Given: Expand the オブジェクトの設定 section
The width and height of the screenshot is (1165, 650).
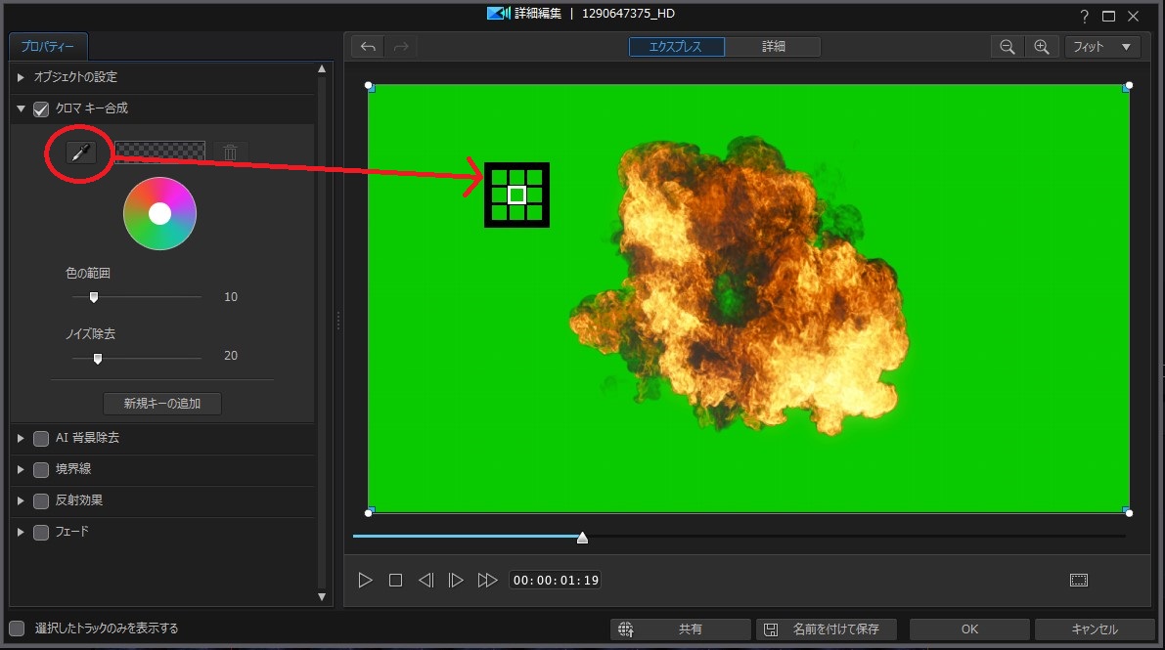Looking at the screenshot, I should coord(22,77).
